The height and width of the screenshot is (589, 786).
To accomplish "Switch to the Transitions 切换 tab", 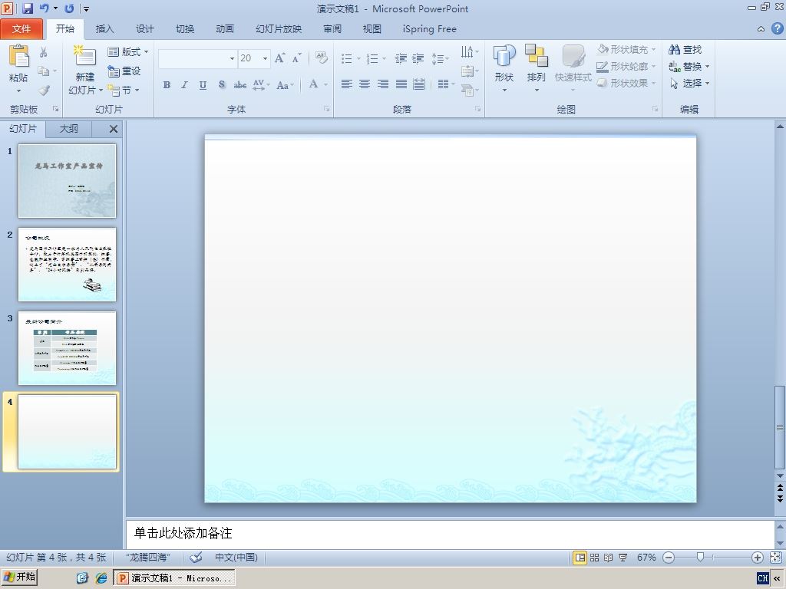I will point(185,29).
